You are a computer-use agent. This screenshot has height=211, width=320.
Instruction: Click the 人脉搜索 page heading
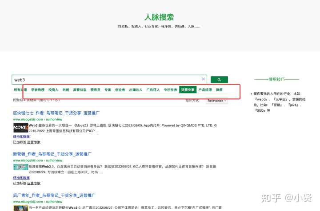159,17
